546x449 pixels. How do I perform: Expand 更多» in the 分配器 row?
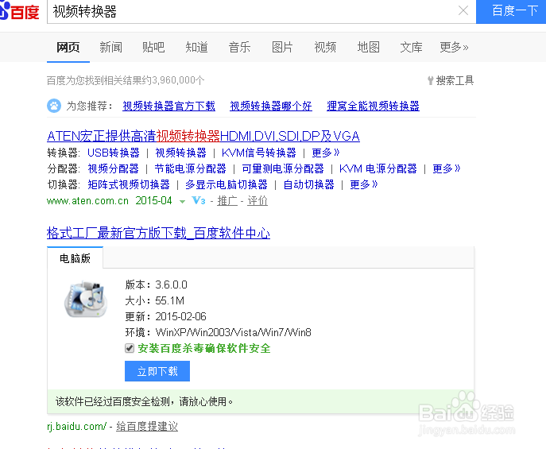(x=446, y=168)
